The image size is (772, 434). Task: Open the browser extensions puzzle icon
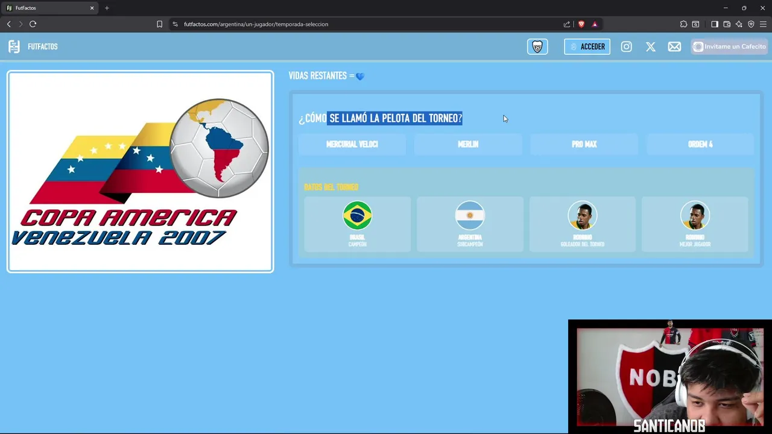[683, 24]
